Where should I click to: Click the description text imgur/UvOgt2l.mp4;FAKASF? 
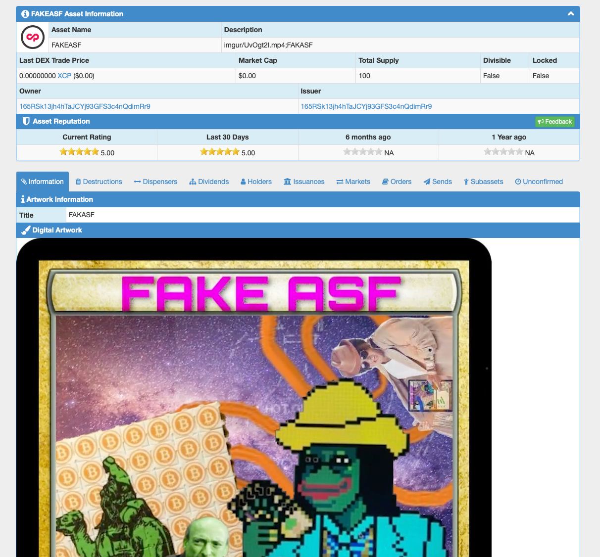tap(268, 45)
